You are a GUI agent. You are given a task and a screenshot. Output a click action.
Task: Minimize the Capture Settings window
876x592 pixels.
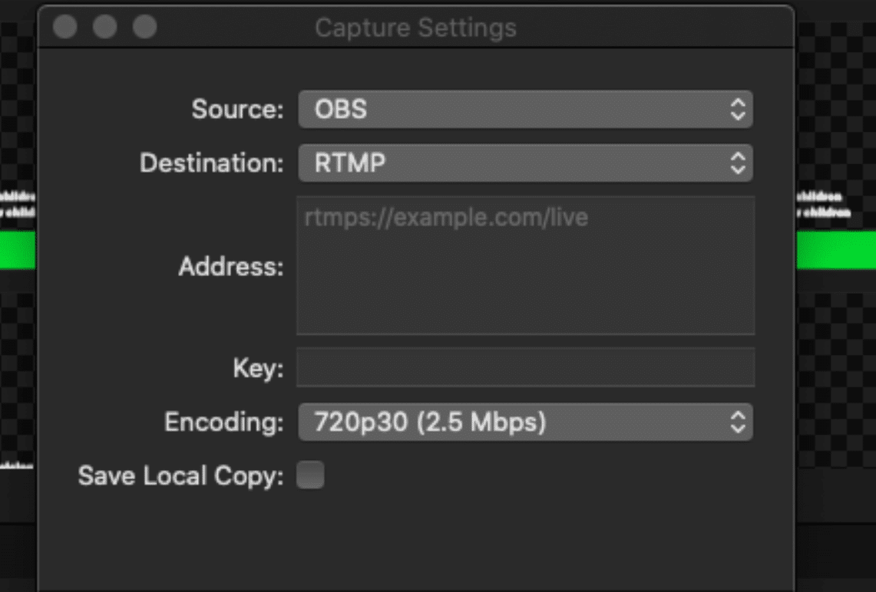104,27
